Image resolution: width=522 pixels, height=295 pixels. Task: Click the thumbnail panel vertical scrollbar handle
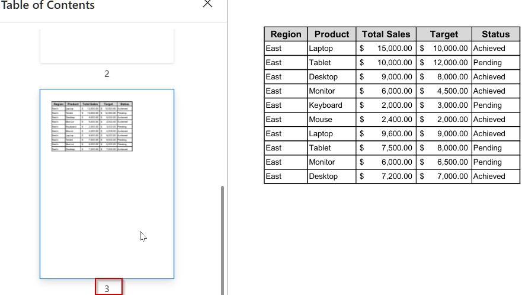pyautogui.click(x=222, y=241)
